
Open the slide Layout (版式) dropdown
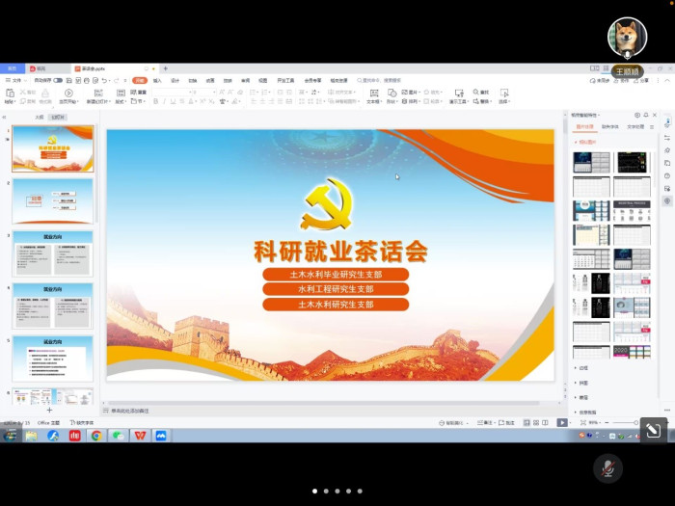tap(121, 101)
